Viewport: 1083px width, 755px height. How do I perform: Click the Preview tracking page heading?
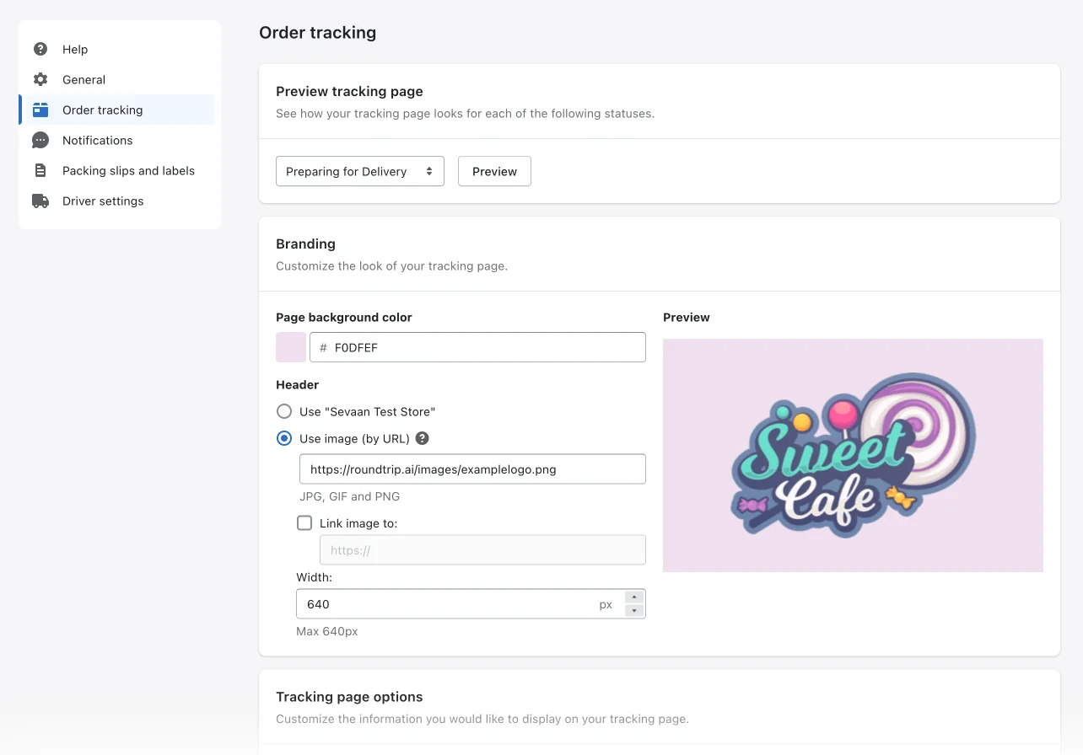coord(349,91)
